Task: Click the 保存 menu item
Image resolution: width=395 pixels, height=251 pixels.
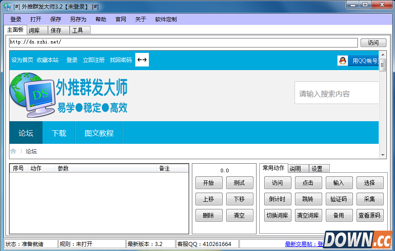Action: tap(55, 19)
